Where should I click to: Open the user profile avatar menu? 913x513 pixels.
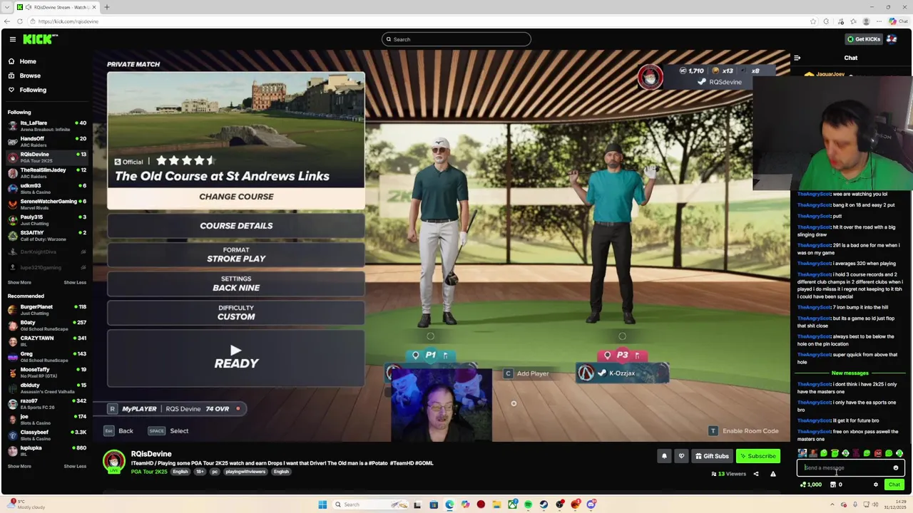[892, 39]
